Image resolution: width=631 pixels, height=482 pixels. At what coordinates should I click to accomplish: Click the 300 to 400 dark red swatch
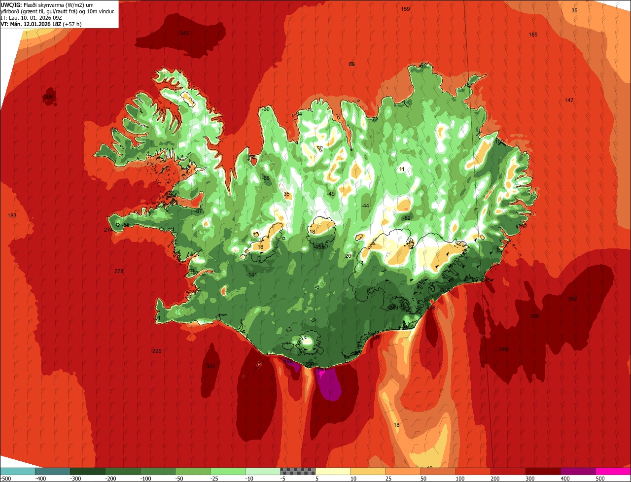[543, 471]
